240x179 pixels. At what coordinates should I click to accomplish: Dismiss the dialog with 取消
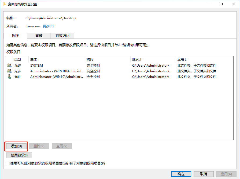pyautogui.click(x=204, y=174)
